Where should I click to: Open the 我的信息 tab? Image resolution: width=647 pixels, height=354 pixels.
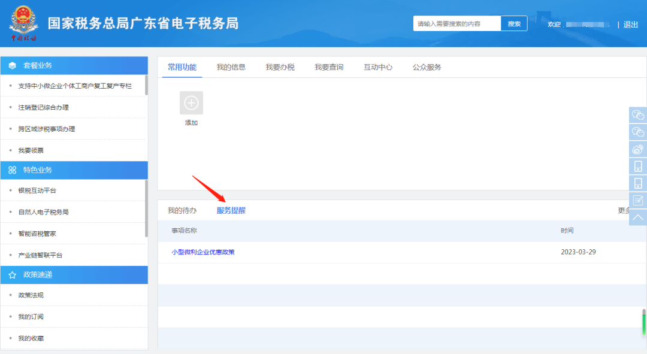[231, 67]
